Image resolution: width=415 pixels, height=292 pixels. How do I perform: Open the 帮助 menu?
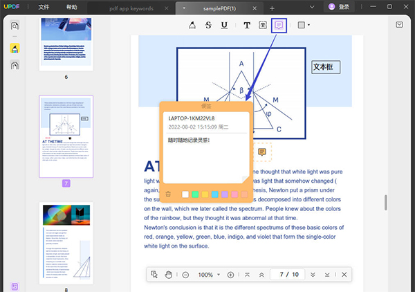pos(72,7)
